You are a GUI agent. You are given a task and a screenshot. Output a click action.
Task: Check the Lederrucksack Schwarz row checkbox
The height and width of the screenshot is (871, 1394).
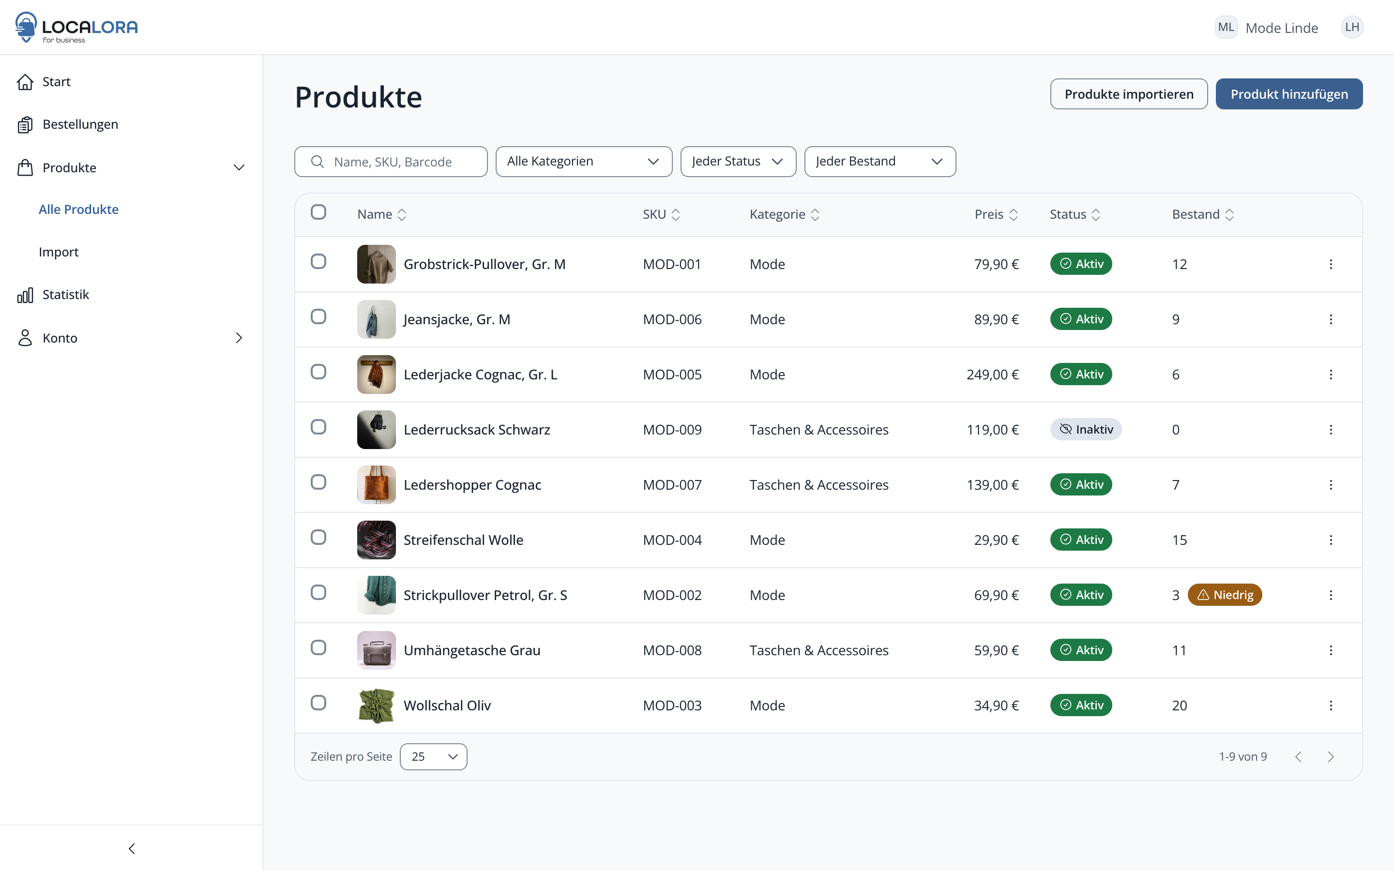pyautogui.click(x=318, y=427)
